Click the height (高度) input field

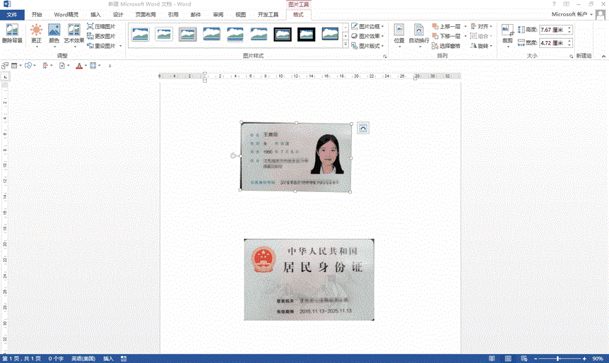(555, 30)
